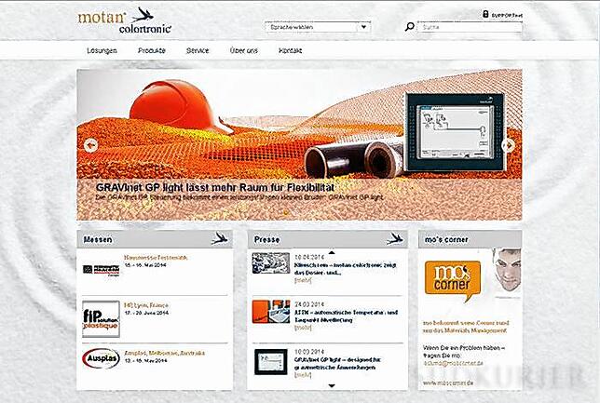The image size is (600, 403).
Task: Click the mo's corner email address link
Action: (453, 363)
